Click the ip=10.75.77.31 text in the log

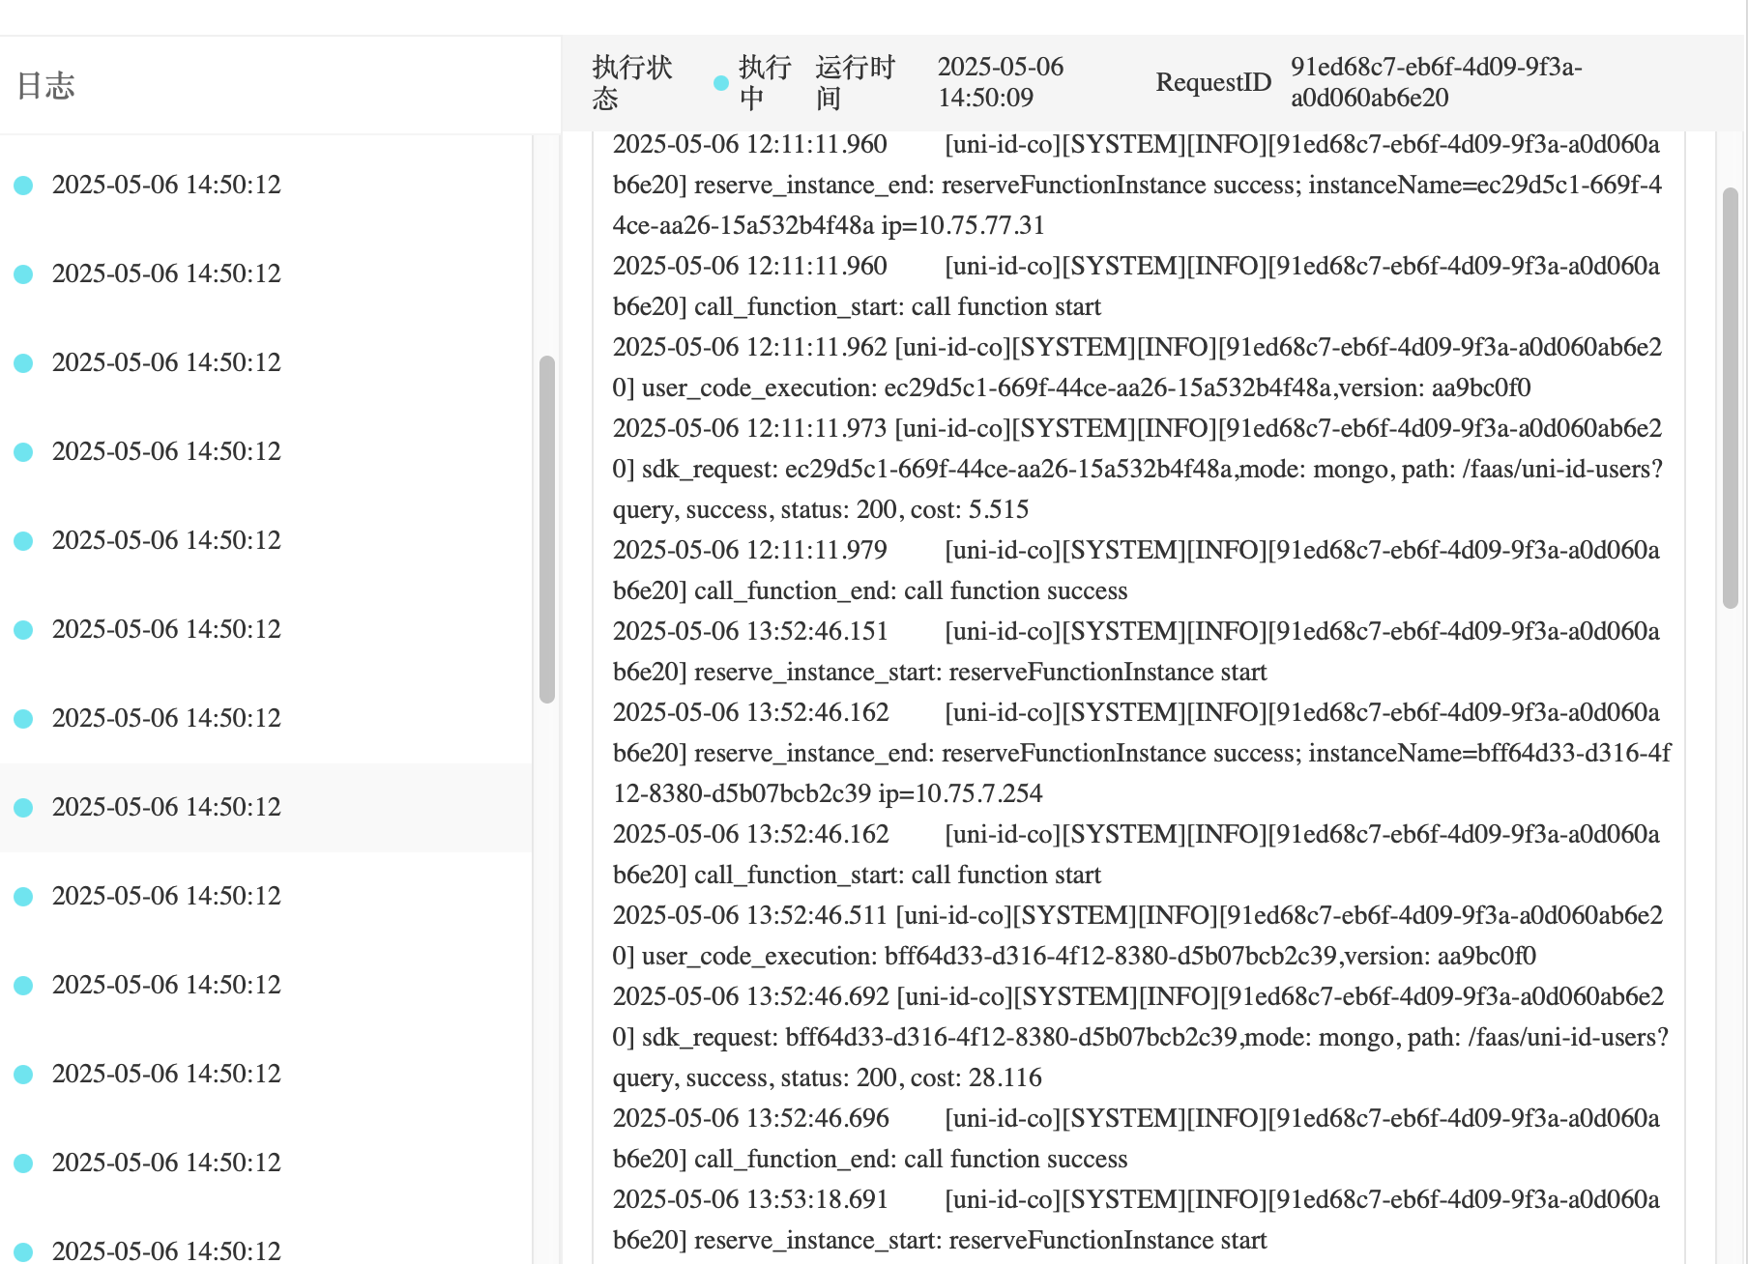pos(963,226)
